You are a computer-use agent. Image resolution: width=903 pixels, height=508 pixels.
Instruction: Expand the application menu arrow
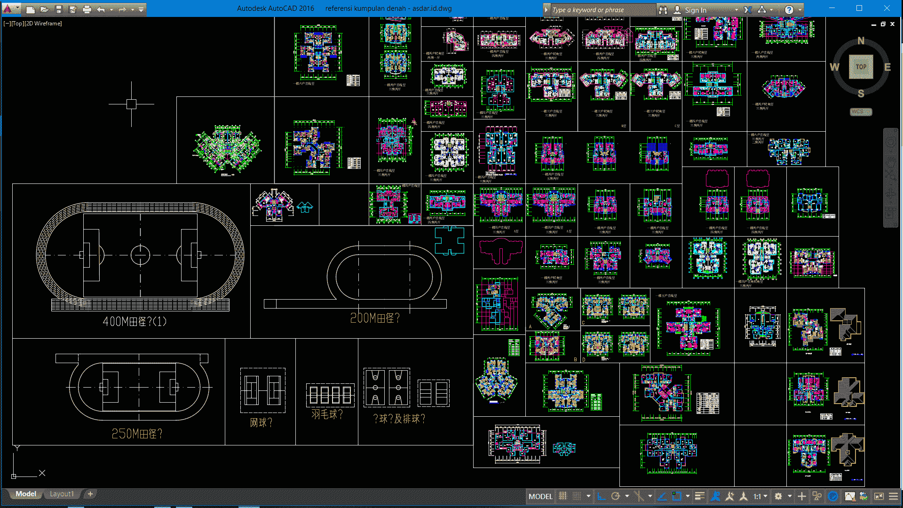pos(17,8)
